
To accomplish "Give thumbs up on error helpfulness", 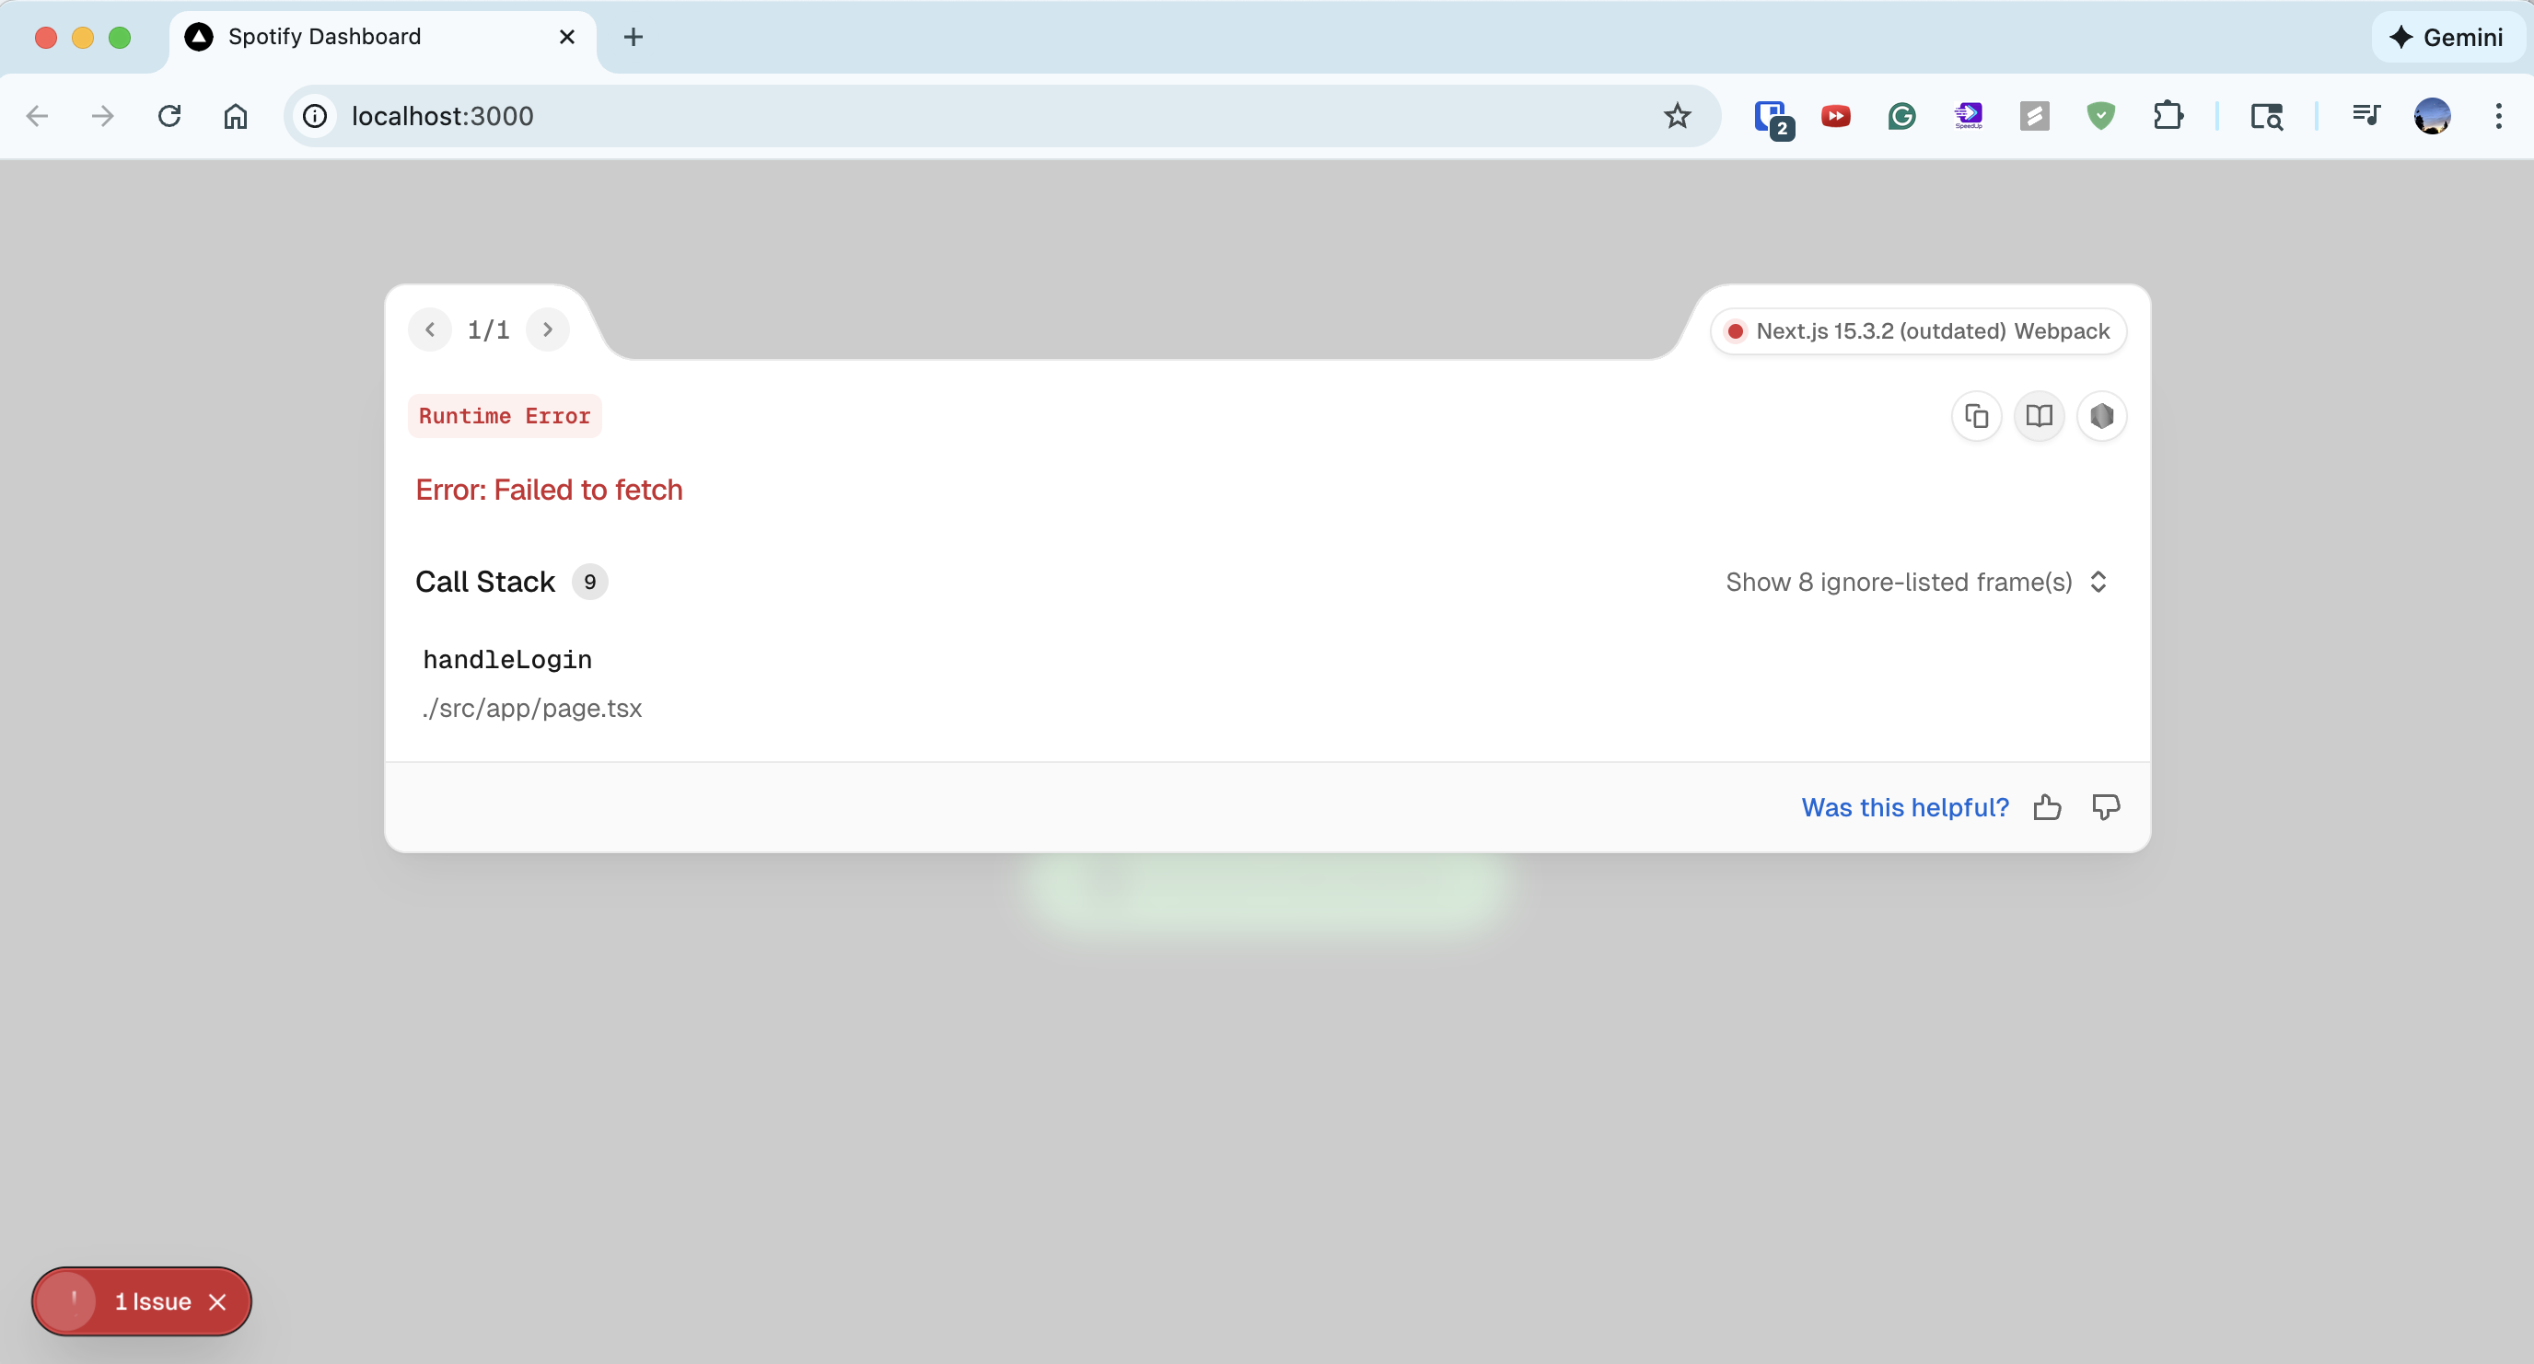I will [x=2048, y=806].
